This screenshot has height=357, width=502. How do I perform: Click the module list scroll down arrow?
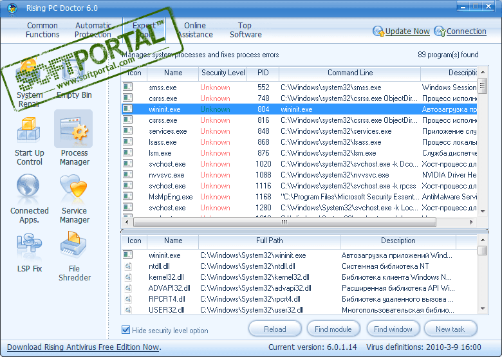pyautogui.click(x=483, y=309)
